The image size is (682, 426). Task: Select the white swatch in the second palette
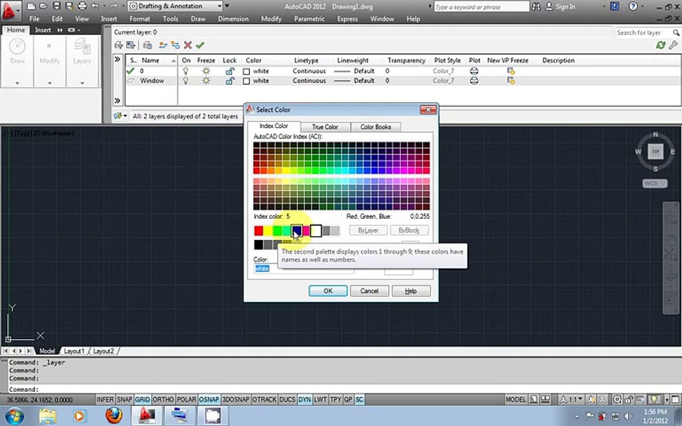(x=316, y=230)
